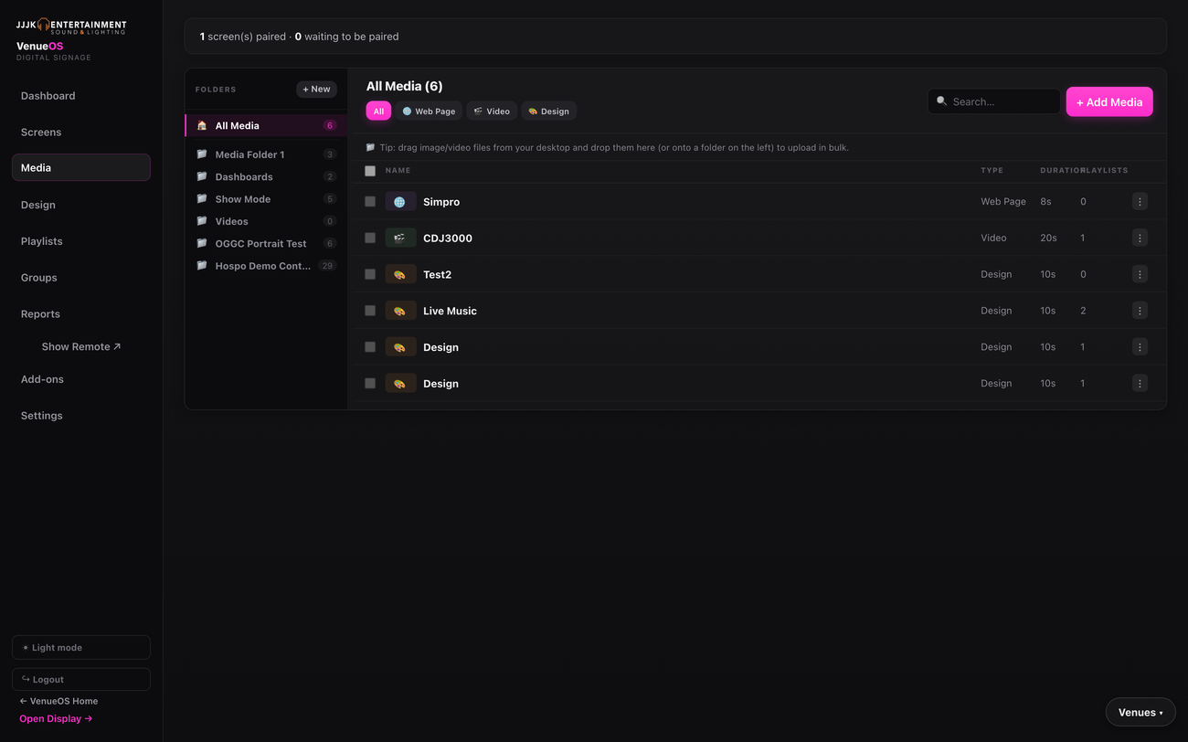This screenshot has width=1188, height=742.
Task: Expand the Venues dropdown
Action: click(x=1140, y=712)
